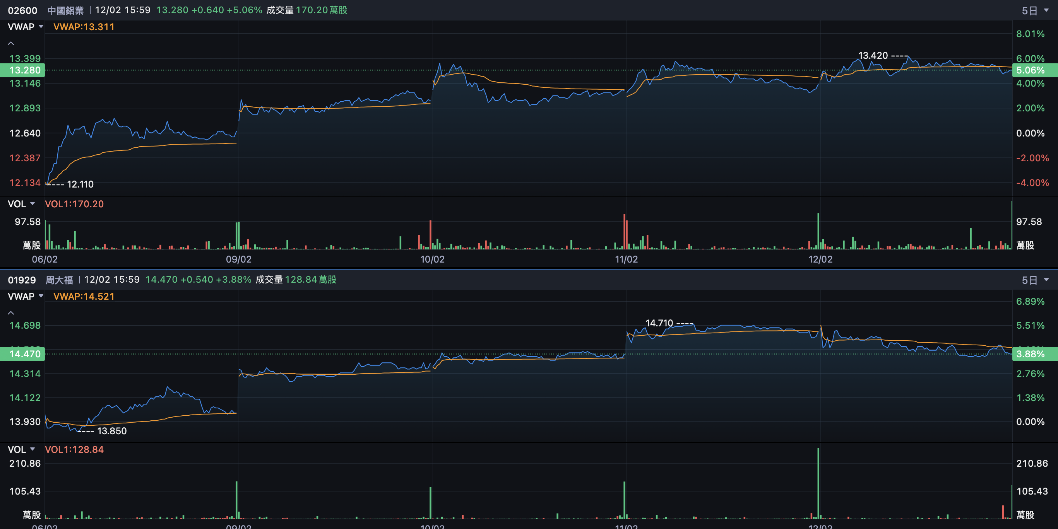Click the 12.110 low price marker
Image resolution: width=1058 pixels, height=529 pixels.
tap(80, 184)
